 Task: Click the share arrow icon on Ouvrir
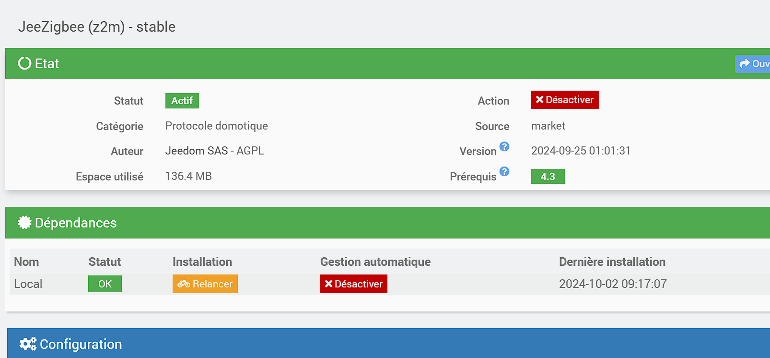(745, 64)
